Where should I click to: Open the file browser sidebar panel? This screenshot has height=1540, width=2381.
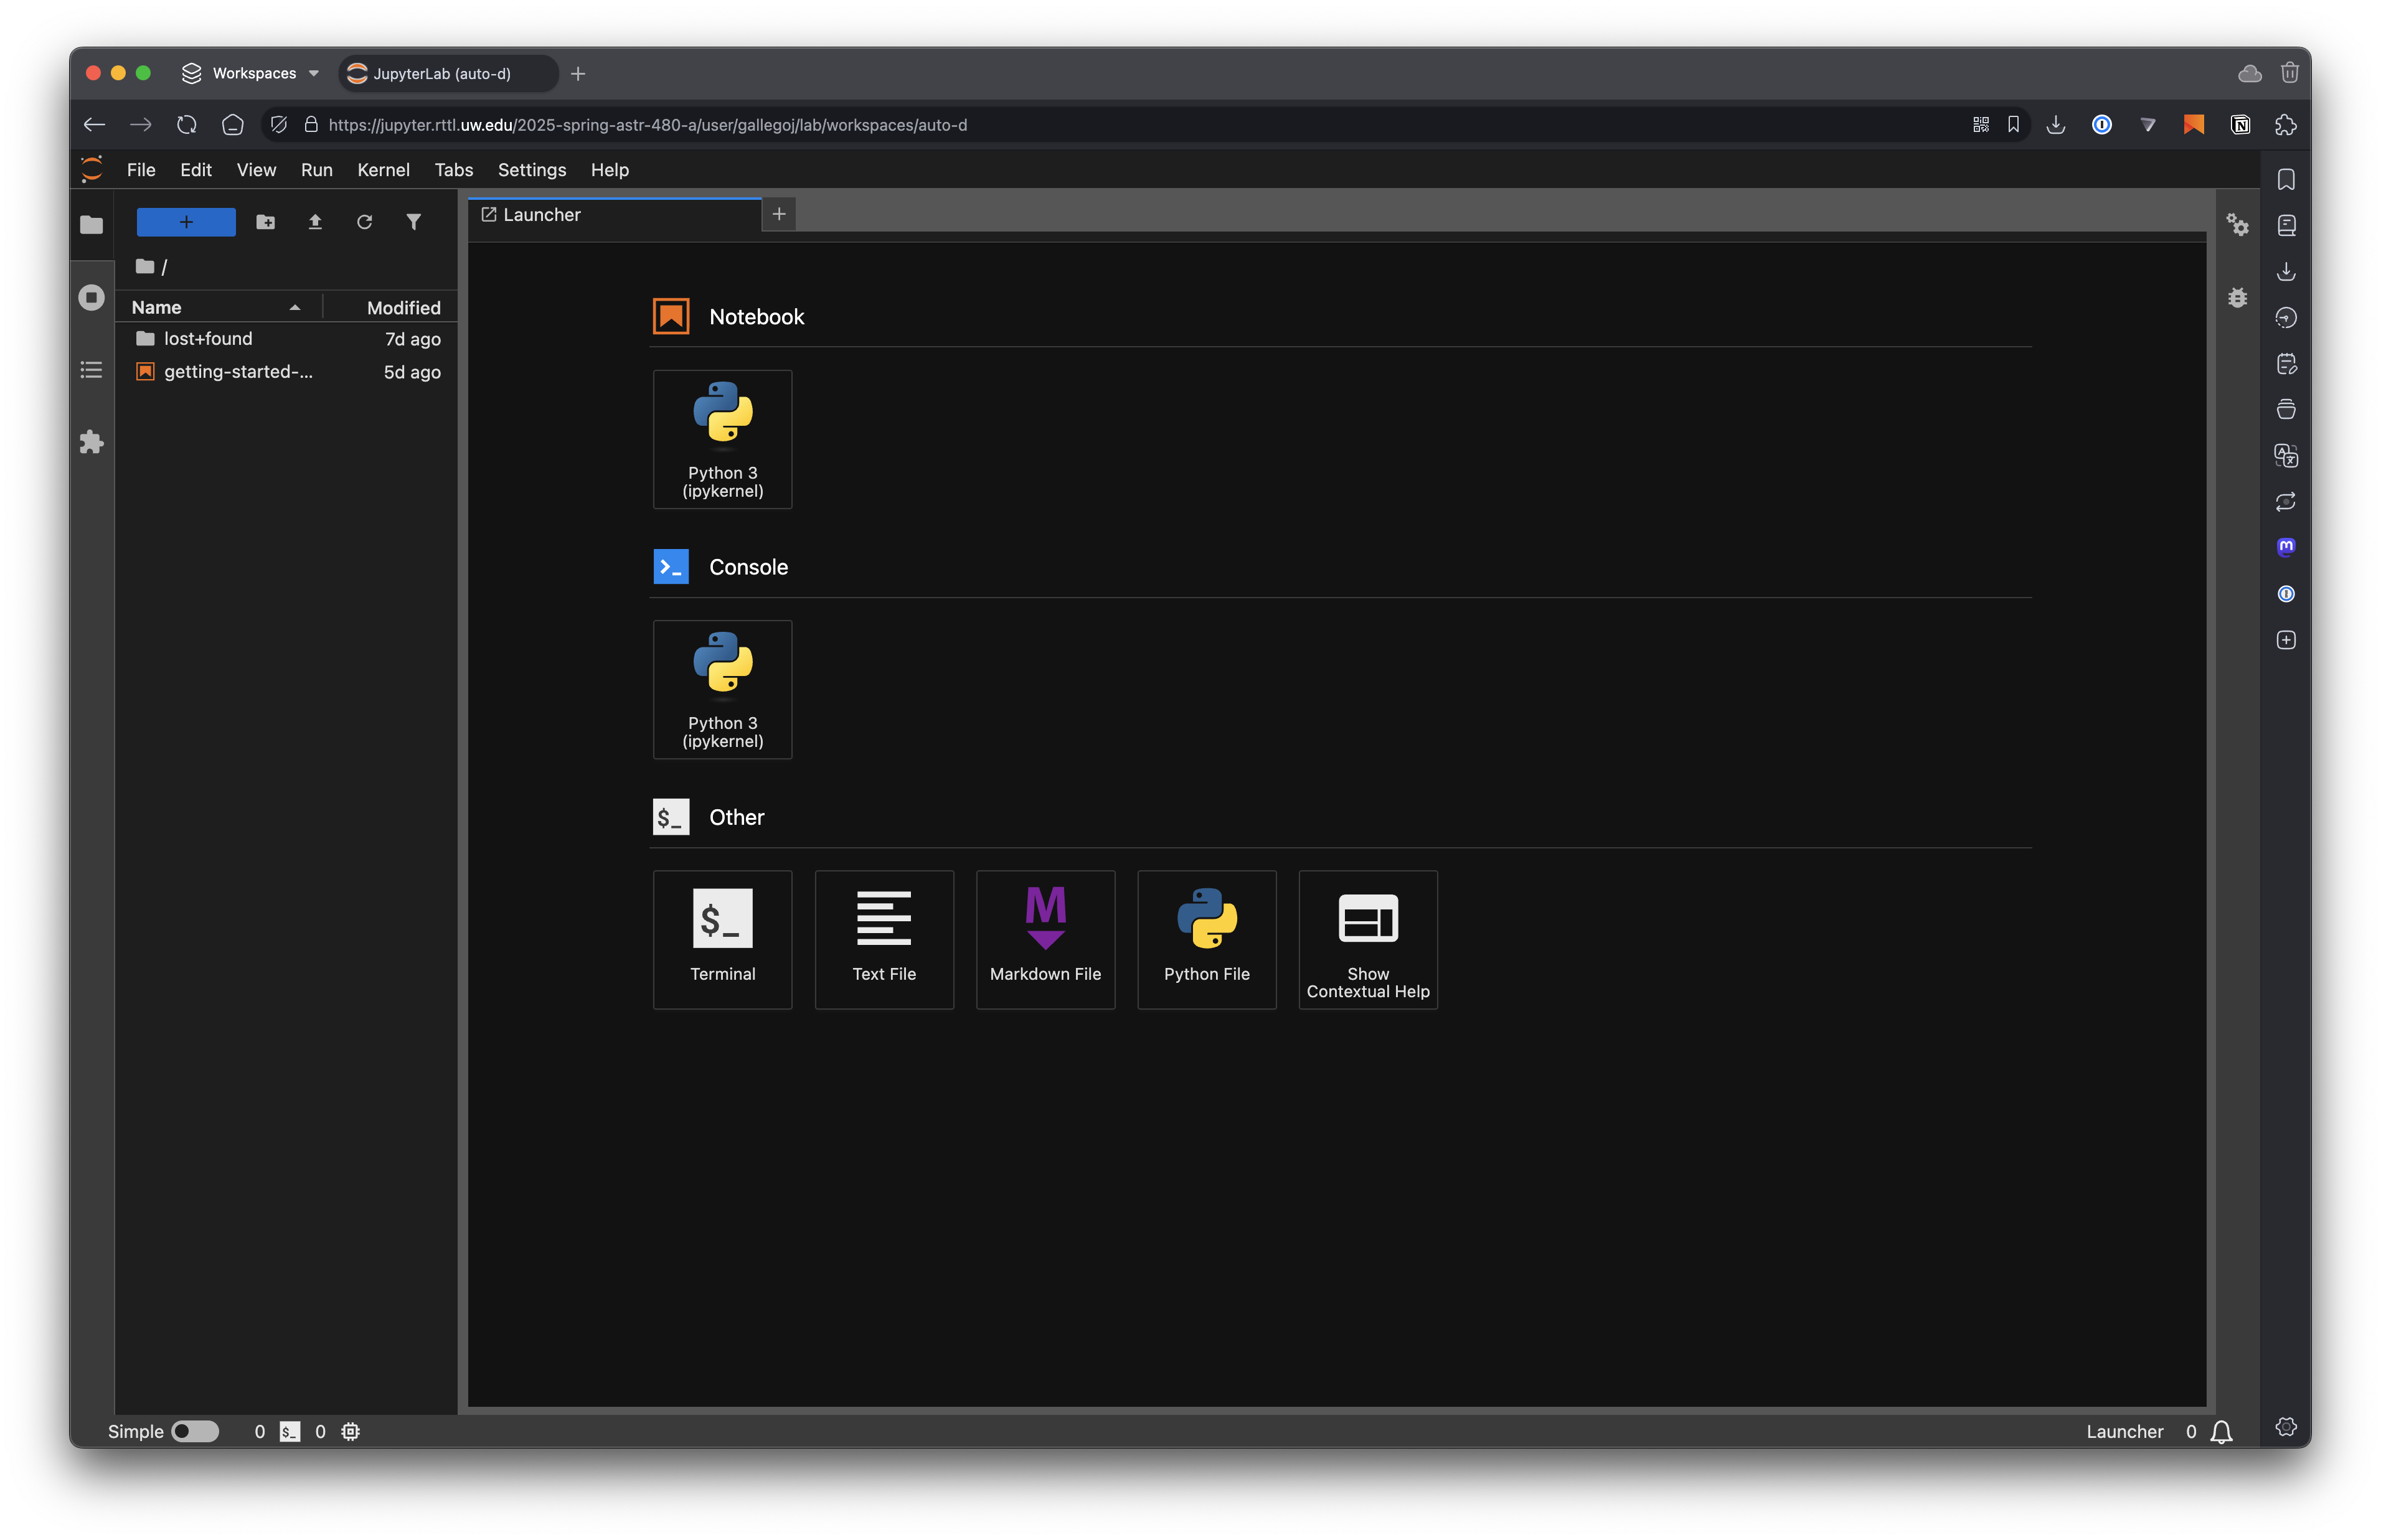[91, 225]
